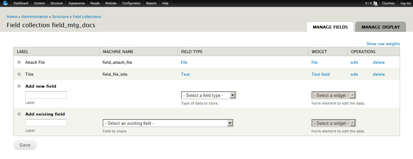Delete the Title field

[379, 74]
